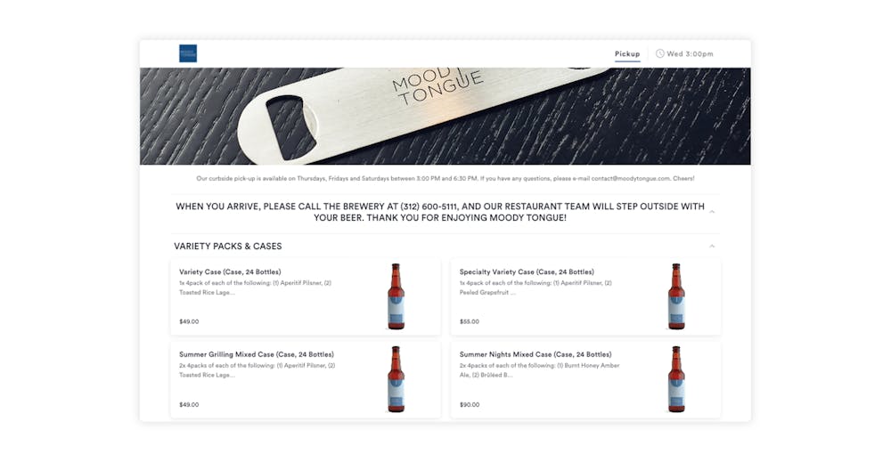Click the Specialty Variety Case bottle image
The image size is (891, 462).
(676, 296)
